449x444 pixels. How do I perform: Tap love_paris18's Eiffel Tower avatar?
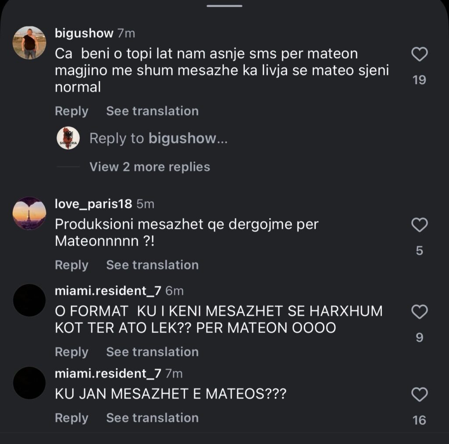pos(29,213)
